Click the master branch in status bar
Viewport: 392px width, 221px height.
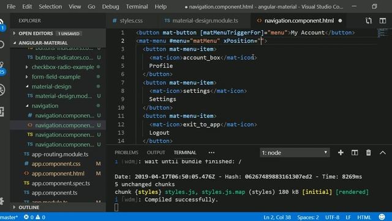pyautogui.click(x=9, y=217)
